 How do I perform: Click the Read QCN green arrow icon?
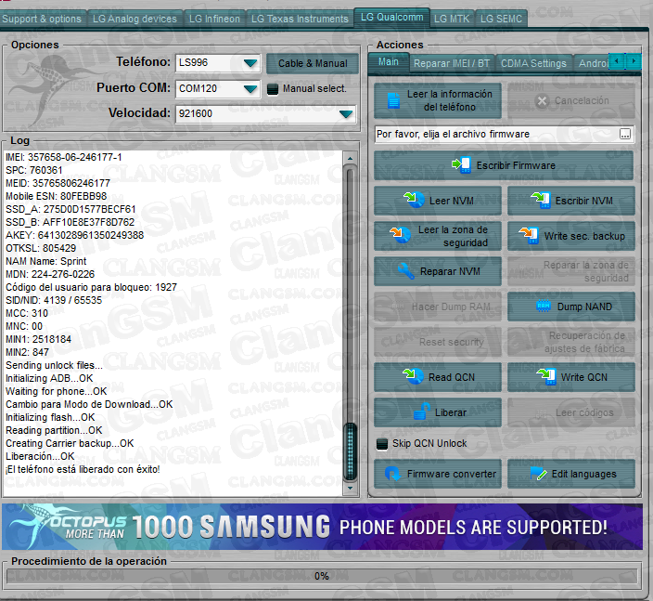[413, 376]
